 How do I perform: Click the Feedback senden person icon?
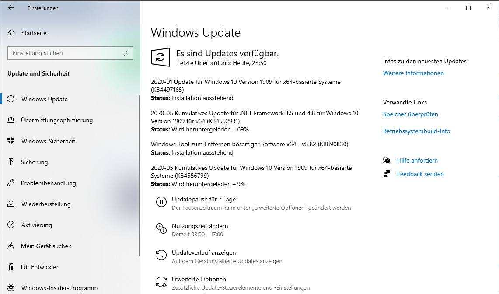coord(387,174)
